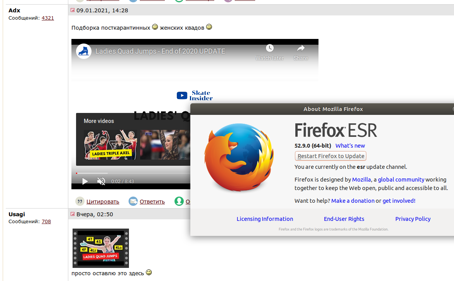The height and width of the screenshot is (281, 454).
Task: Click the Share arrow icon on the video
Action: [x=301, y=48]
